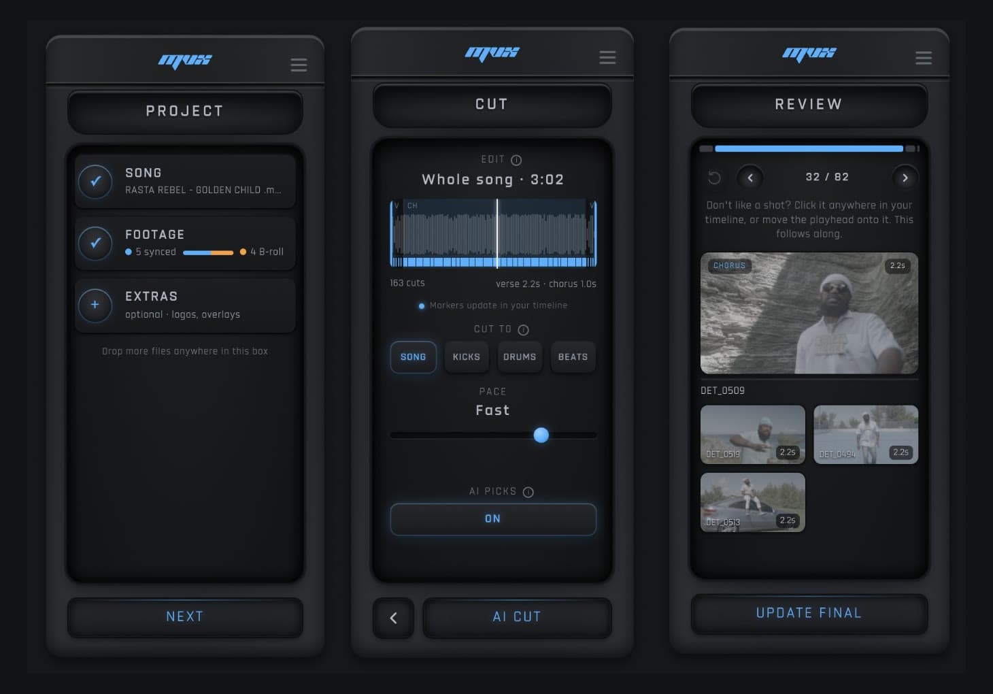
Task: Click the '163 cuts' label
Action: coord(407,283)
